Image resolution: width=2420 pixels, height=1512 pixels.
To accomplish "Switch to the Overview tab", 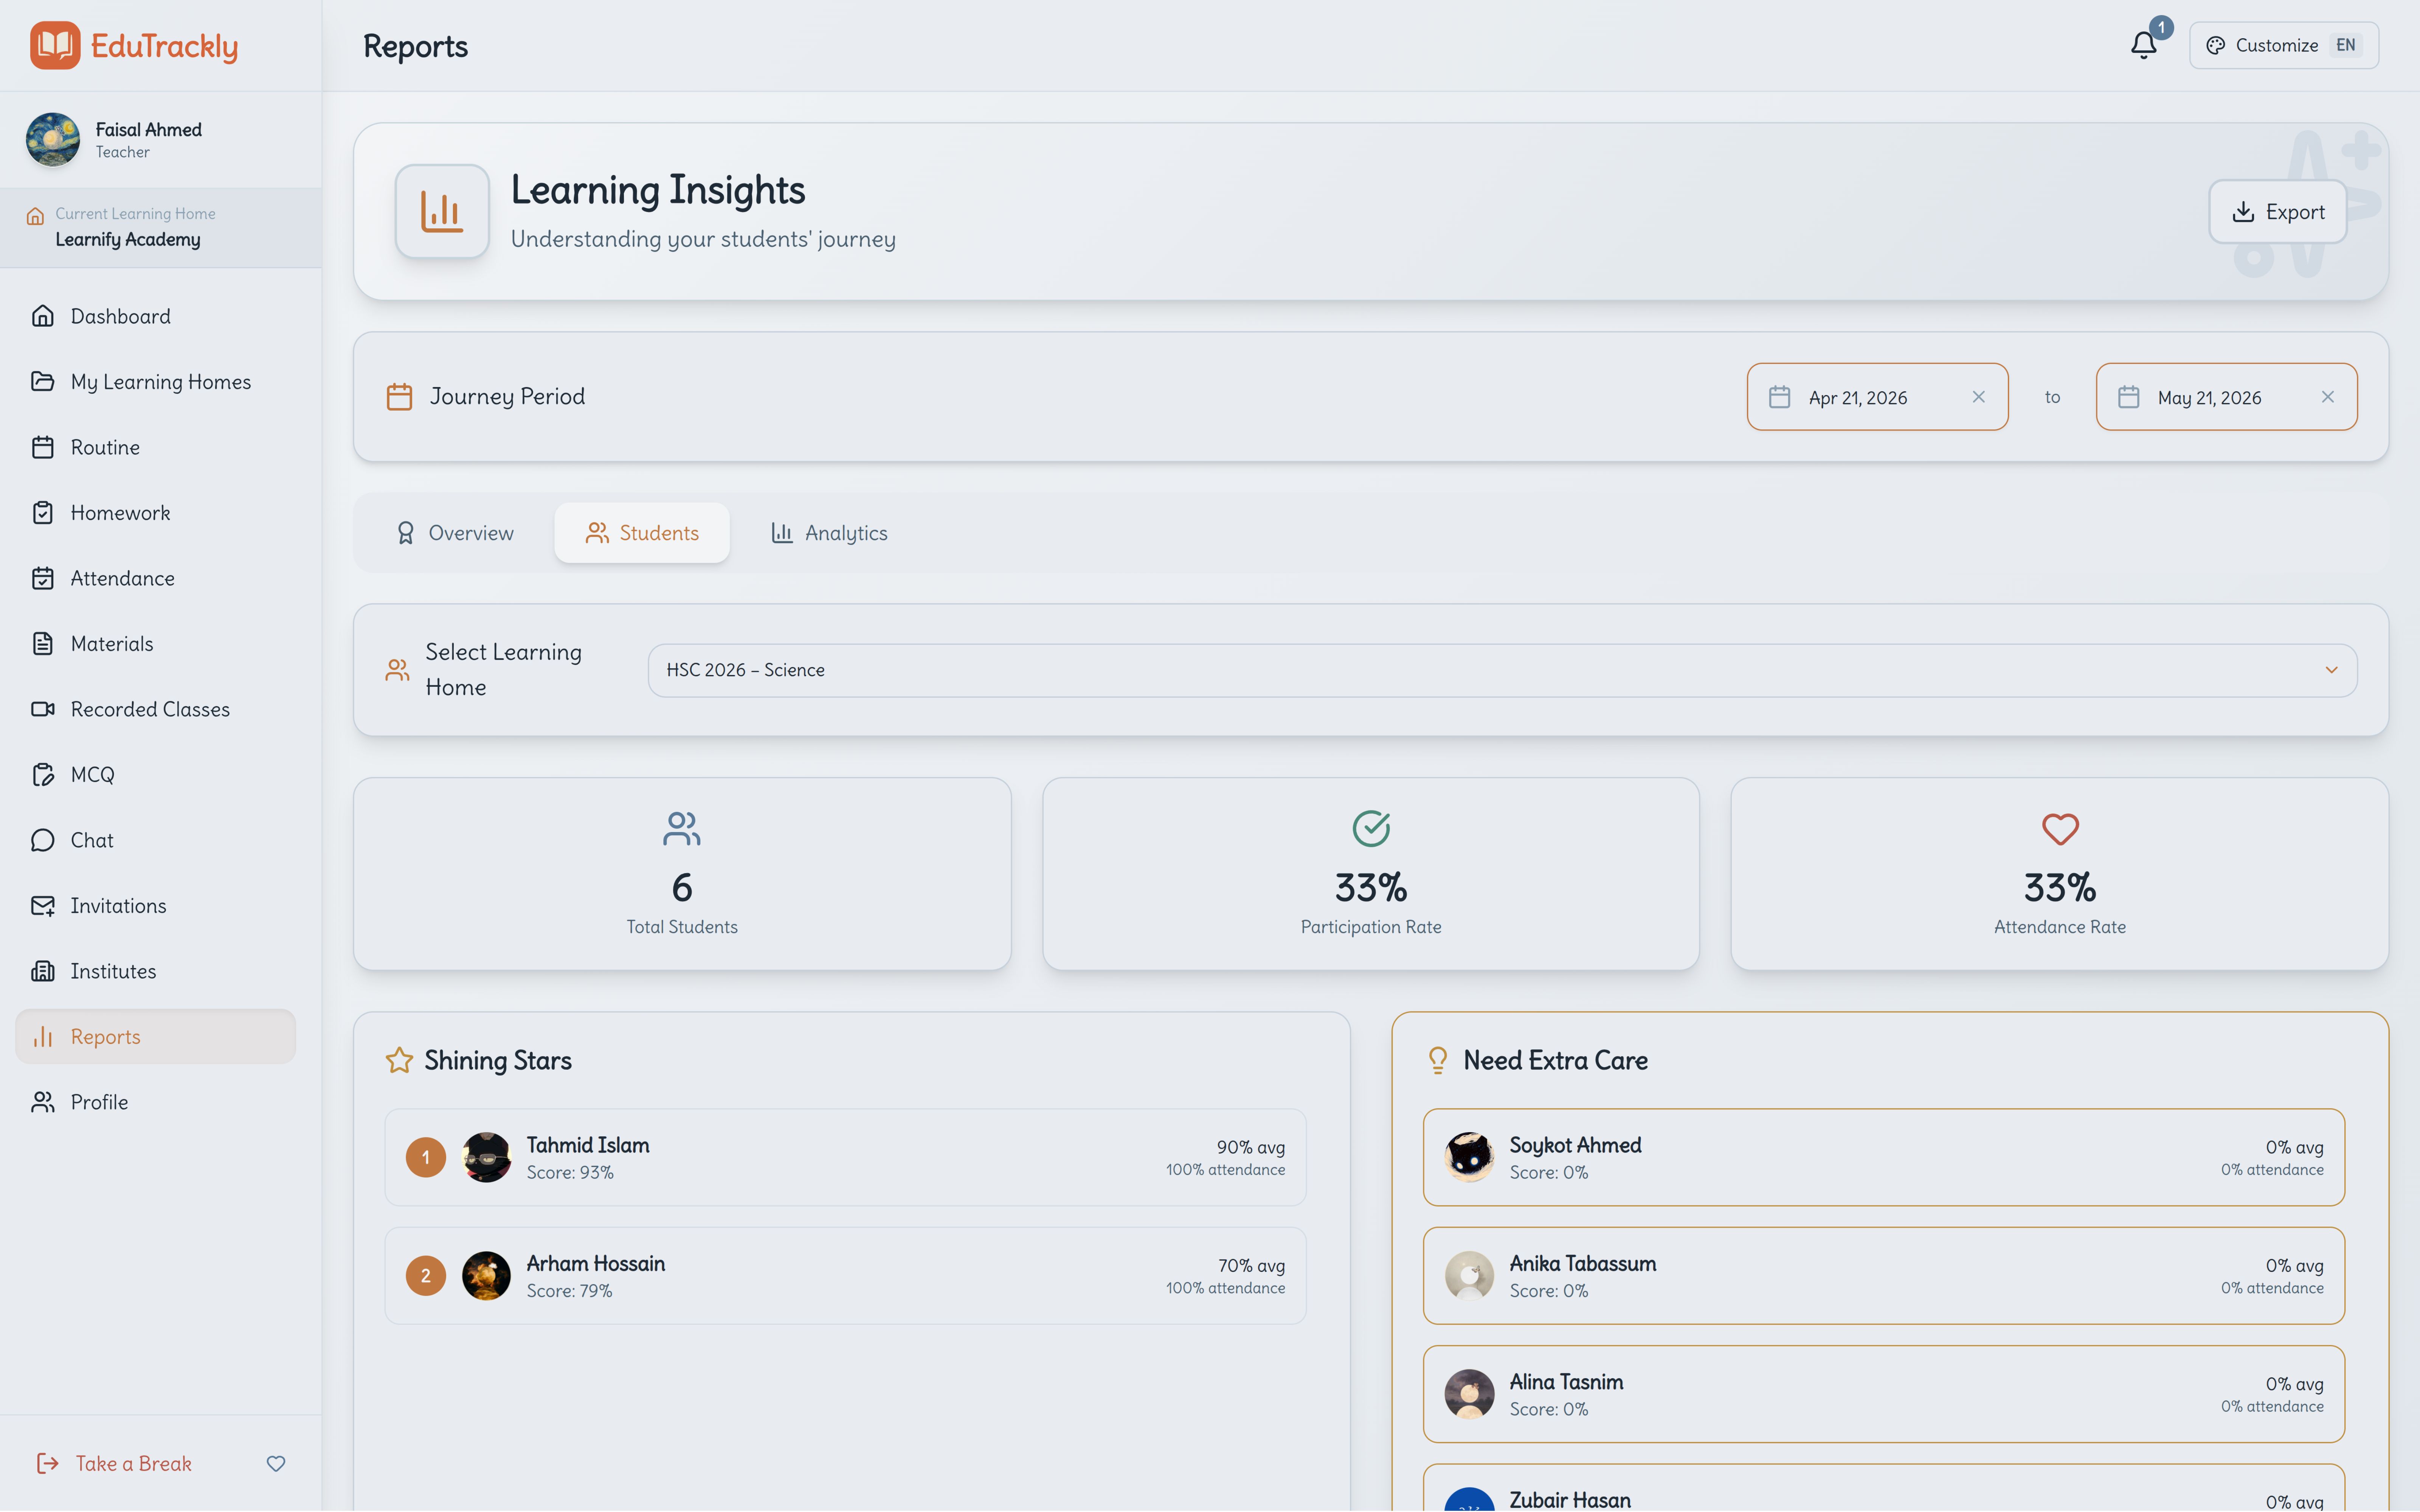I will click(x=455, y=533).
